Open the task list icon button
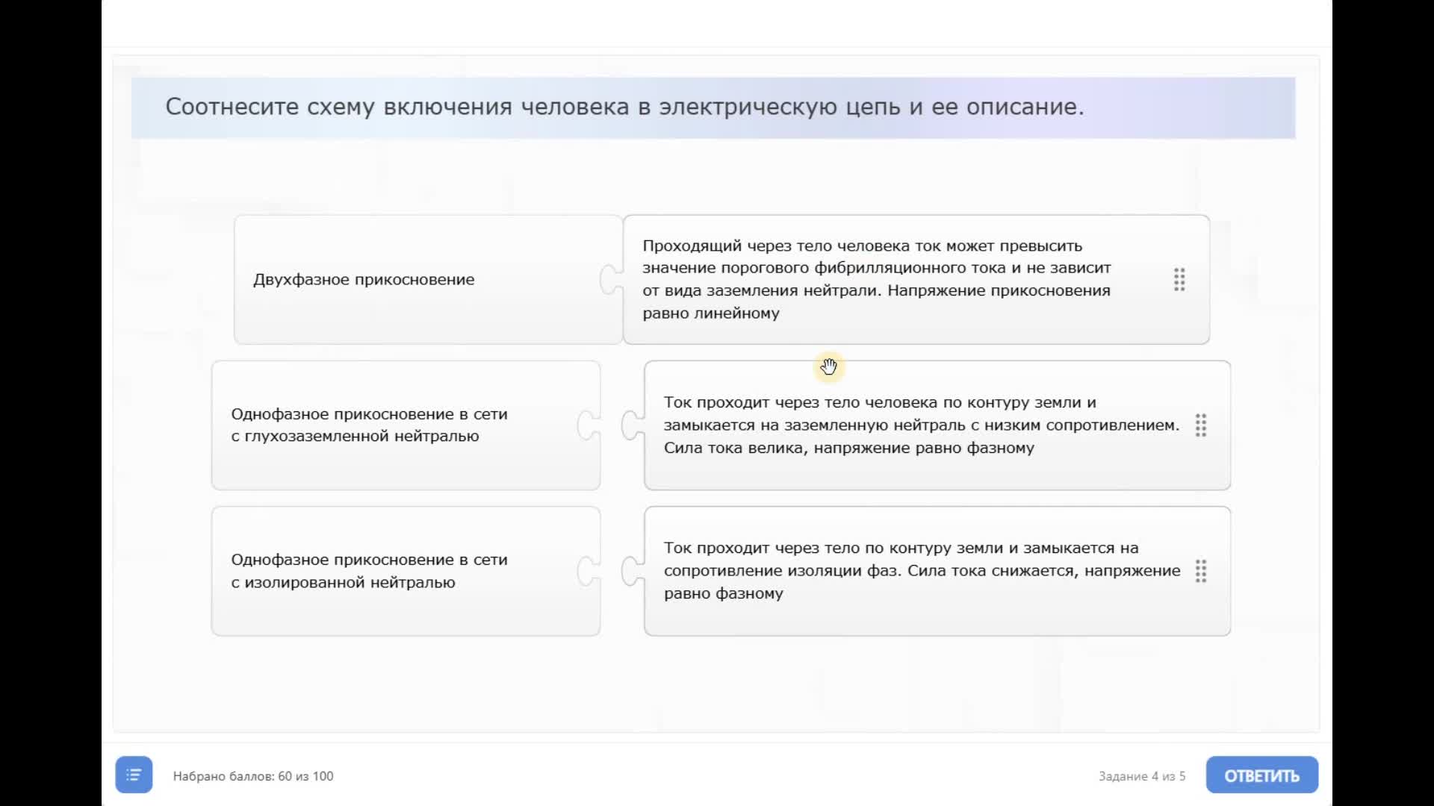Viewport: 1434px width, 806px height. [134, 775]
